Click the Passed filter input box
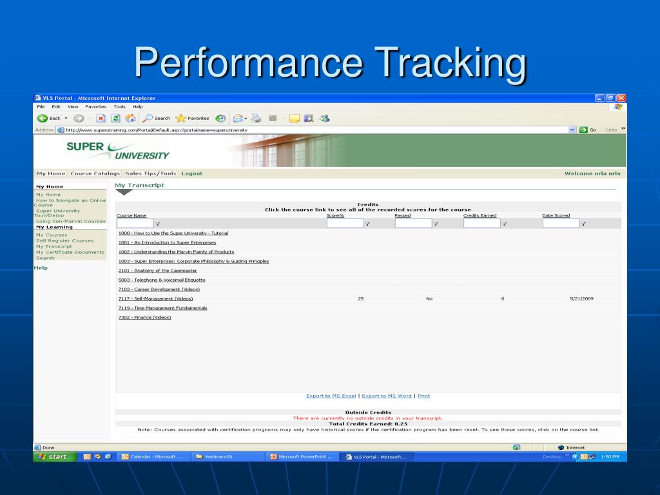Screen dimensions: 660x495 (x=413, y=224)
